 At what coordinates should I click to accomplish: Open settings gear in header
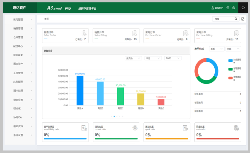(x=228, y=8)
